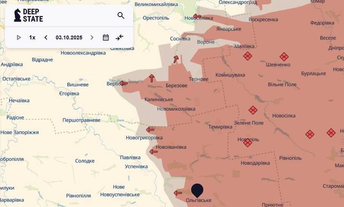Click unit diamond marker above Зелене Поле
Image resolution: width=344 pixels, height=207 pixels.
point(253,110)
